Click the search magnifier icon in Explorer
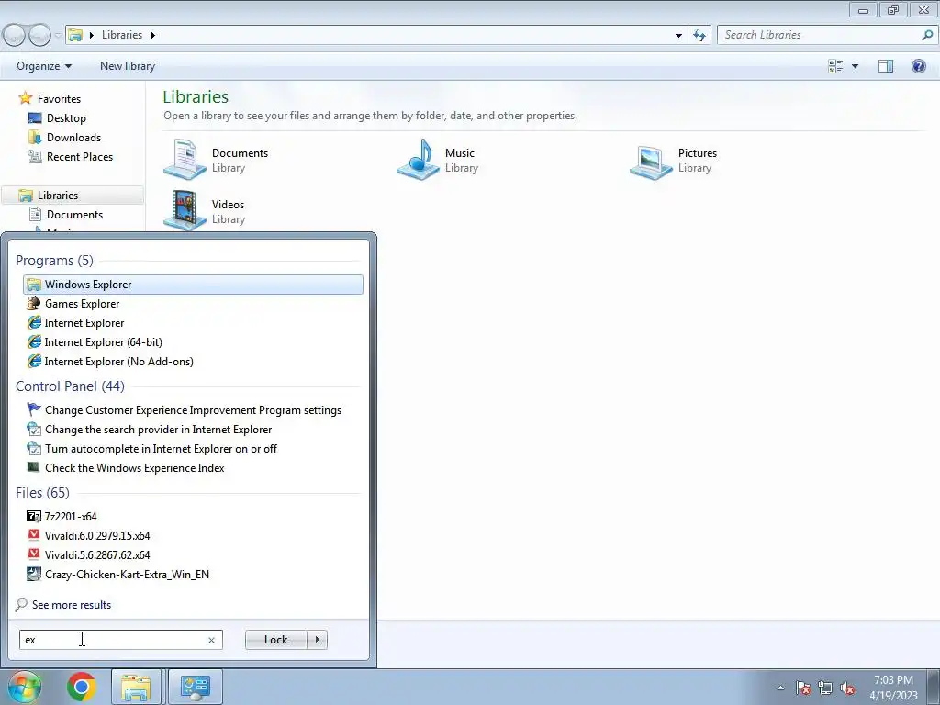The image size is (940, 705). tap(927, 35)
